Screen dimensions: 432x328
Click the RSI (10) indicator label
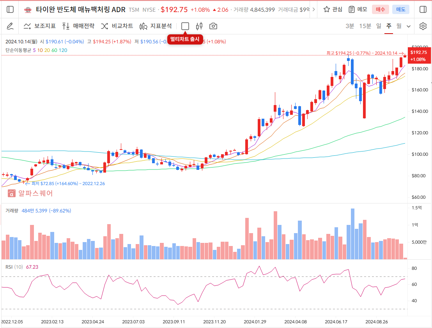[x=14, y=267]
